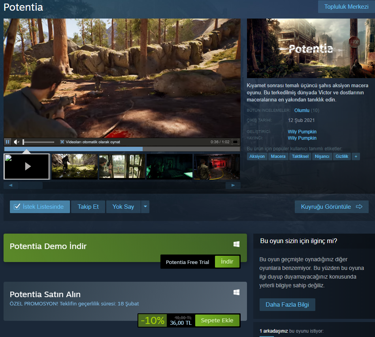Click the 36,00 TL discounted price

click(x=181, y=323)
